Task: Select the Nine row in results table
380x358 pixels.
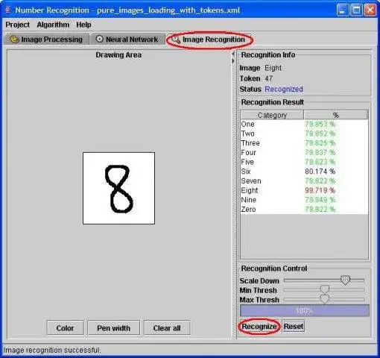Action: (304, 200)
